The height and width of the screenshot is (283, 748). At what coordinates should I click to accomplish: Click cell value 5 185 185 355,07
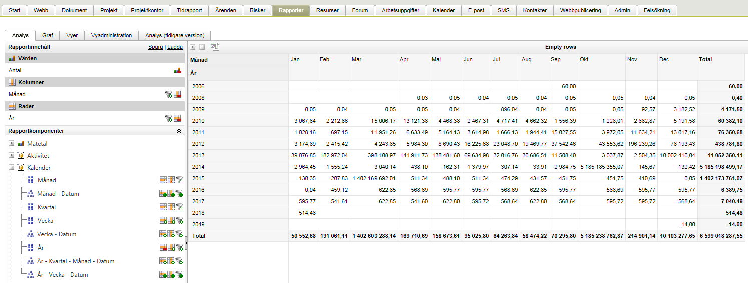pyautogui.click(x=602, y=167)
